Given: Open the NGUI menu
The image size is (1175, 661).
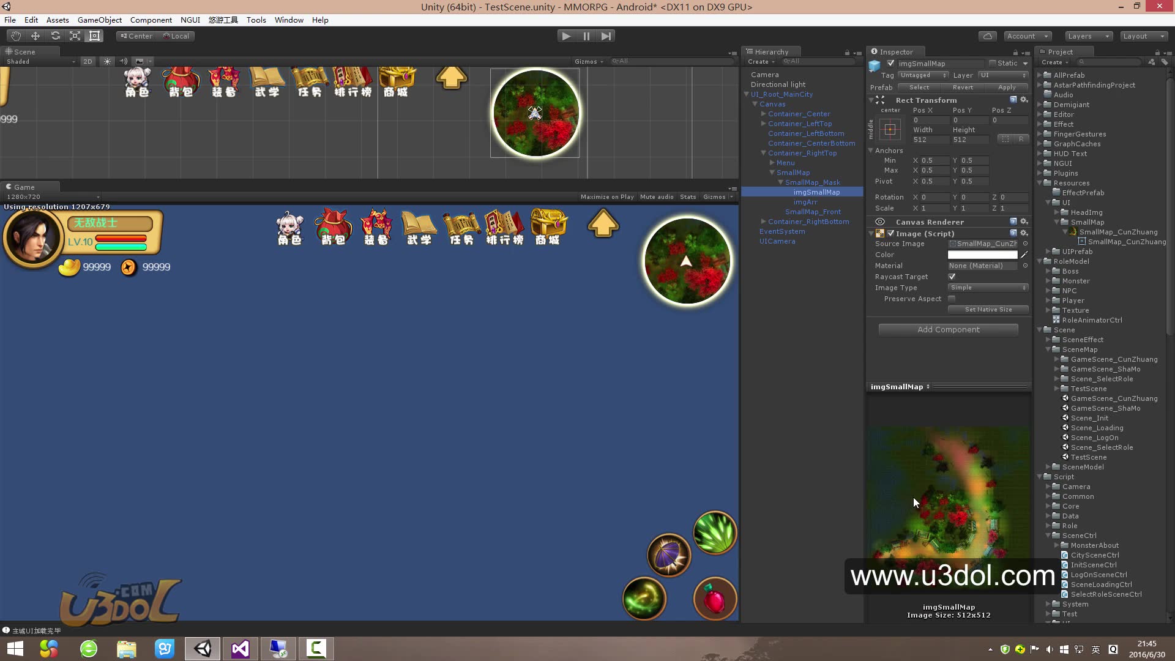Looking at the screenshot, I should pyautogui.click(x=190, y=20).
